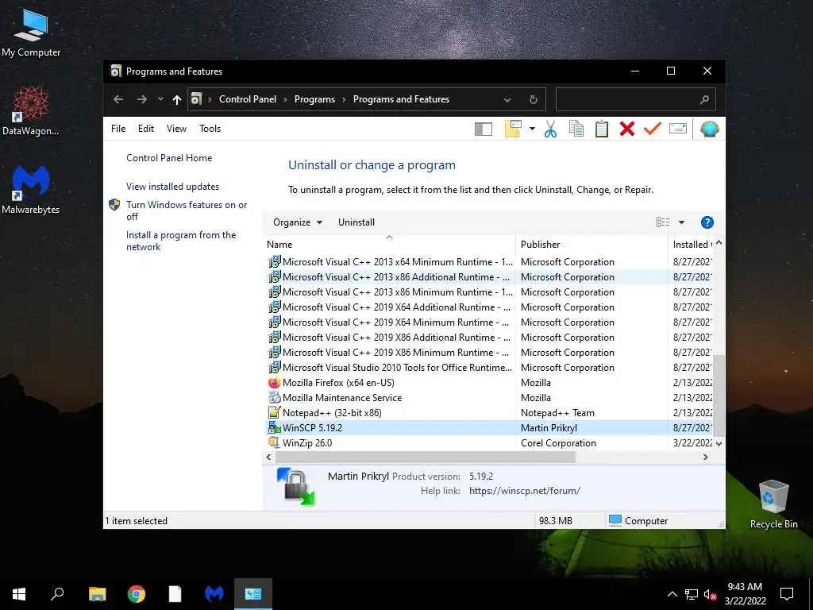
Task: Open File Explorer from the taskbar
Action: point(97,594)
